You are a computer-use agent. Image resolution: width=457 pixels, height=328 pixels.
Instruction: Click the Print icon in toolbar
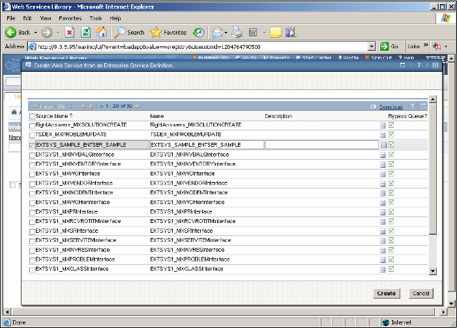[x=238, y=32]
